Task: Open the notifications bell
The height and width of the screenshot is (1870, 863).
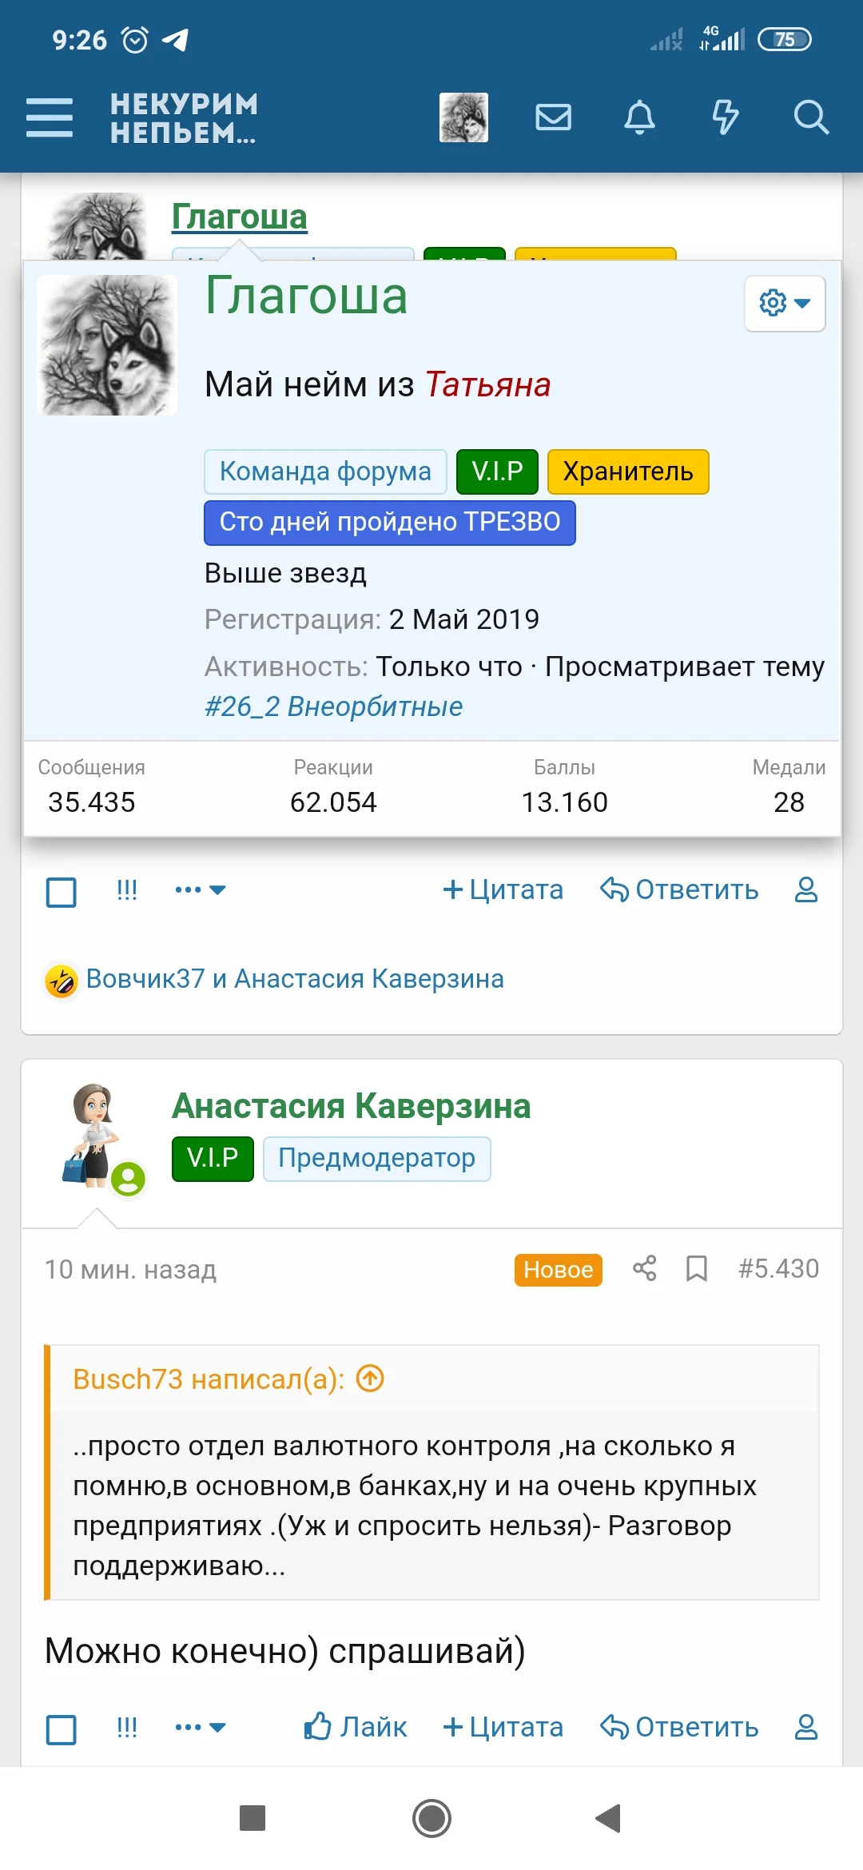Action: coord(639,117)
